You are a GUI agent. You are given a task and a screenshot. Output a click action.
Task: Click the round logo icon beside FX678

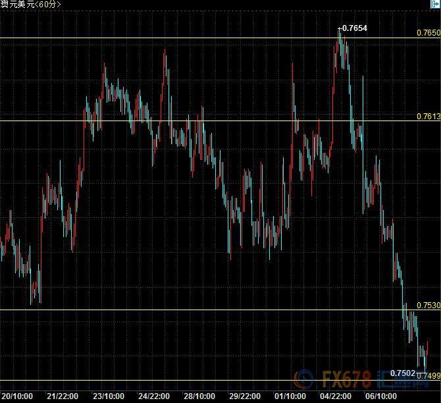click(x=303, y=381)
